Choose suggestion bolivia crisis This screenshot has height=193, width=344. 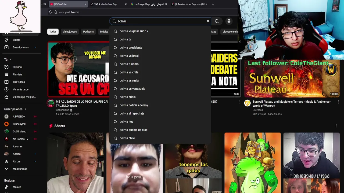160,97
